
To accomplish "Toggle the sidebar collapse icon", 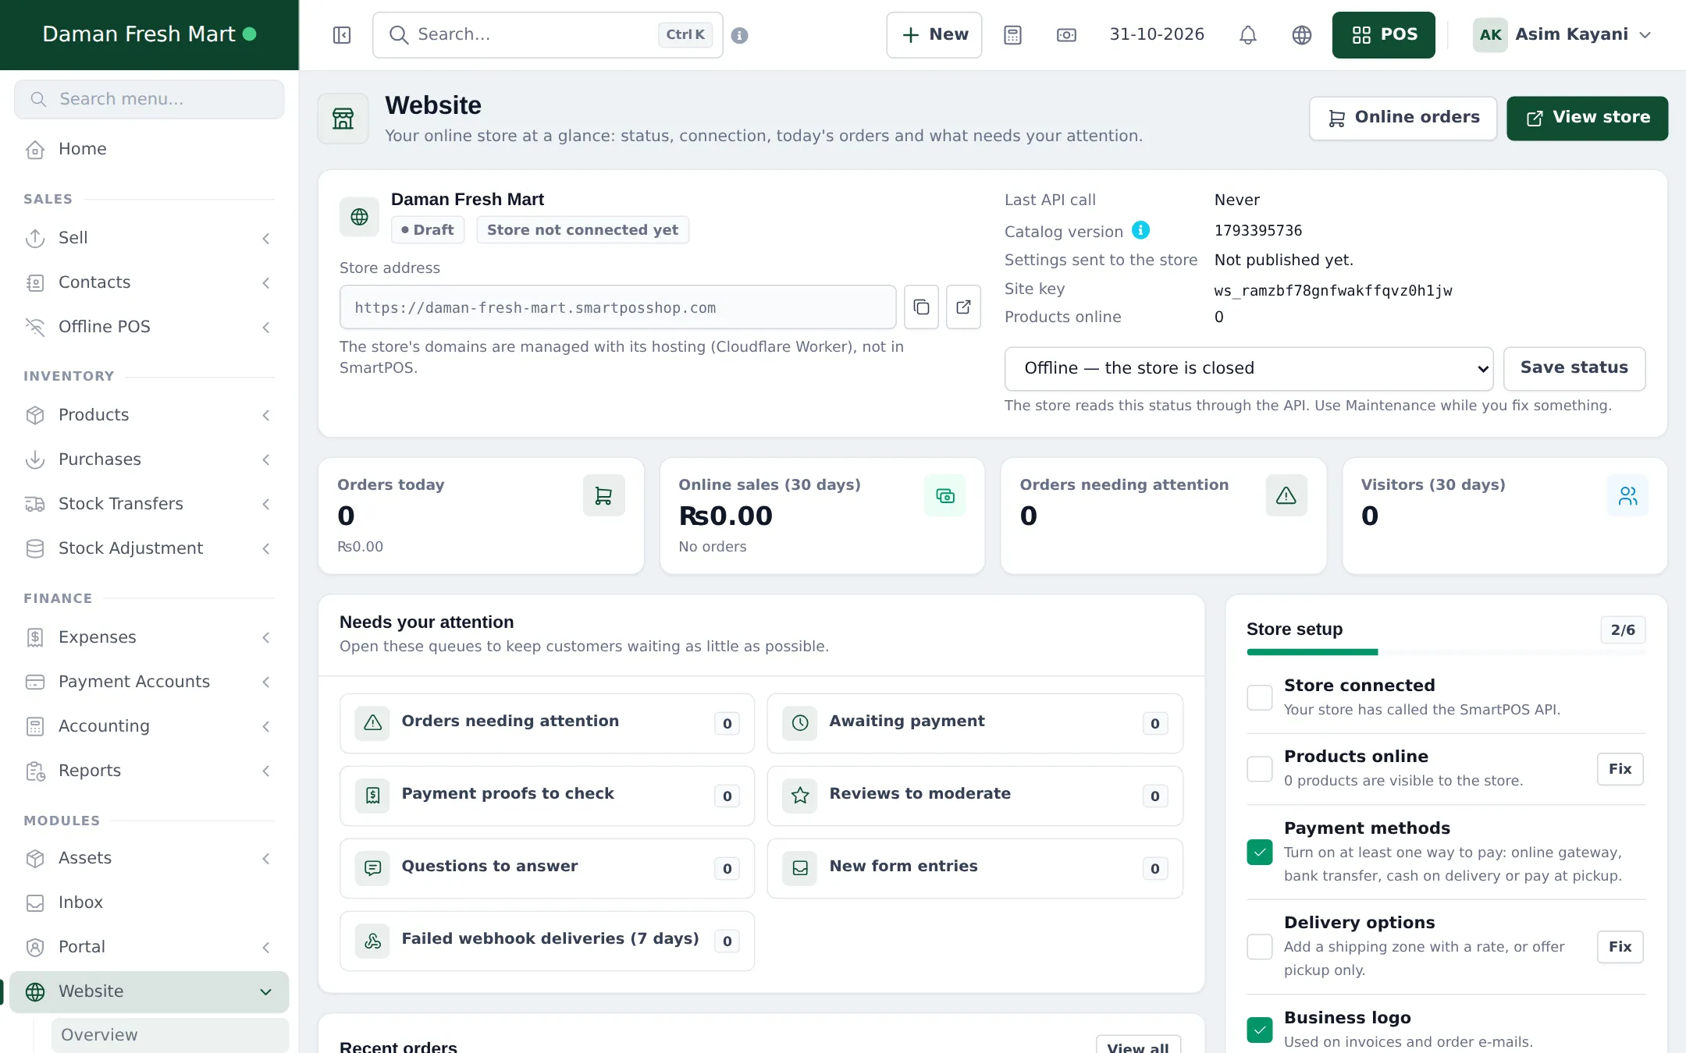I will click(x=342, y=35).
